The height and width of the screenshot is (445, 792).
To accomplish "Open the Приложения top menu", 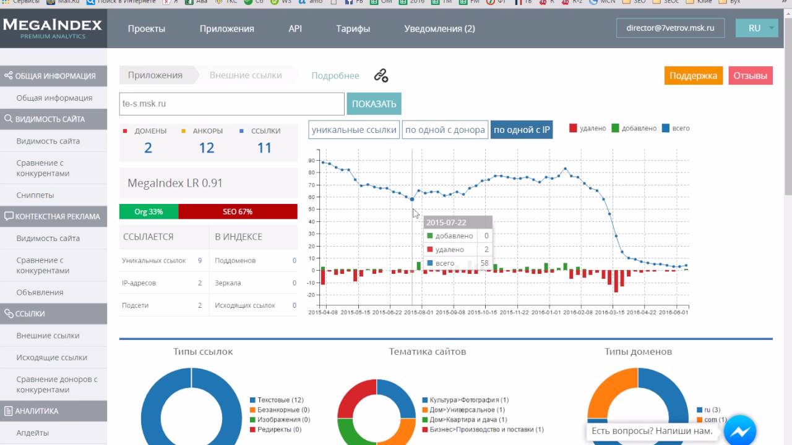I will click(227, 29).
